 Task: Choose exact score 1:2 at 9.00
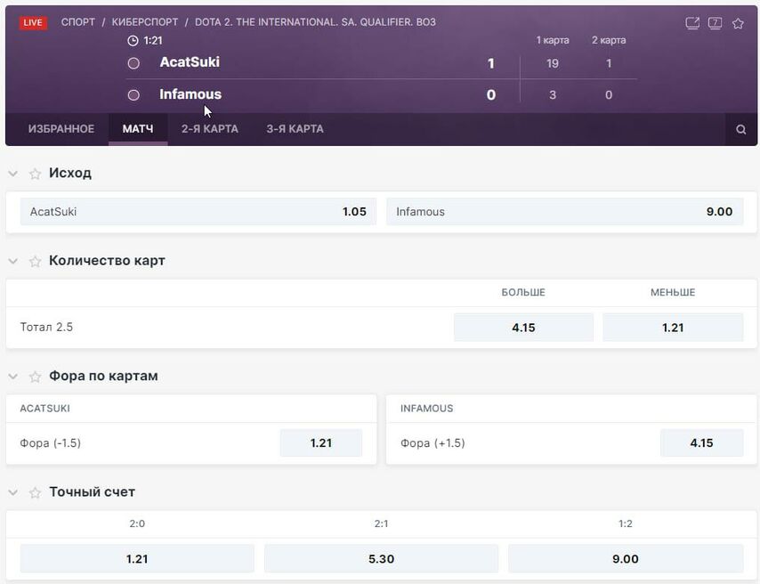(x=626, y=559)
